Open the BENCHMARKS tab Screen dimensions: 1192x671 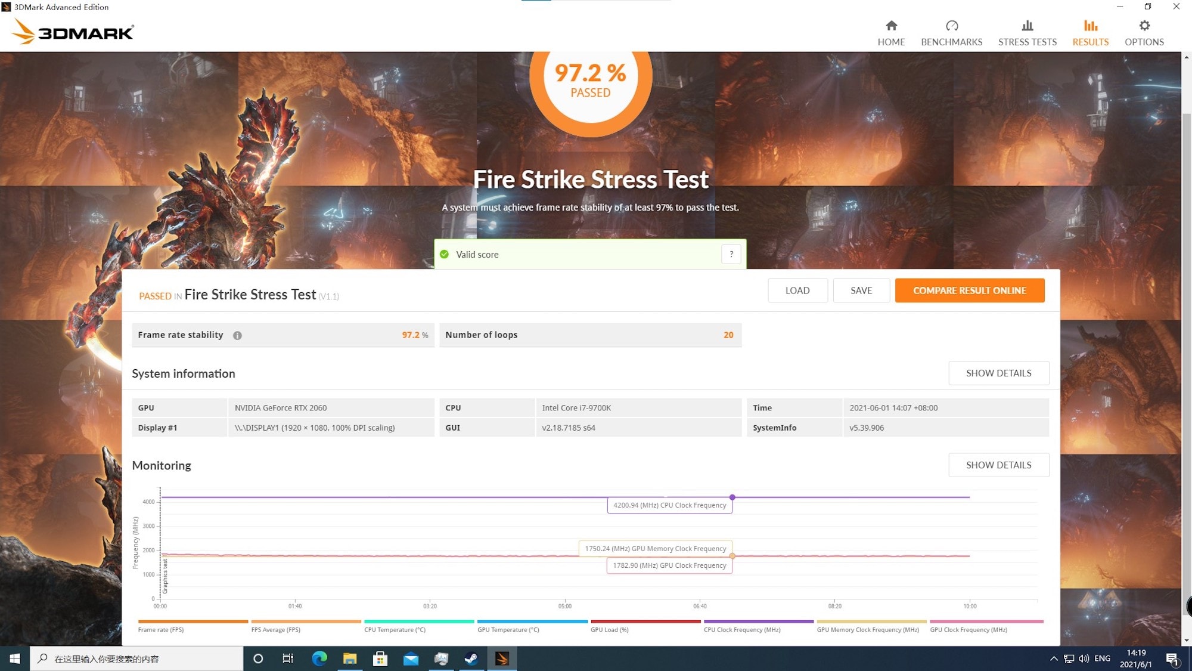coord(951,33)
